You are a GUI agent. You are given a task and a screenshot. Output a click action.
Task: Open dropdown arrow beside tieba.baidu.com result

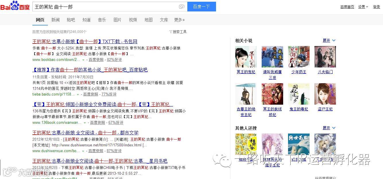[78, 94]
